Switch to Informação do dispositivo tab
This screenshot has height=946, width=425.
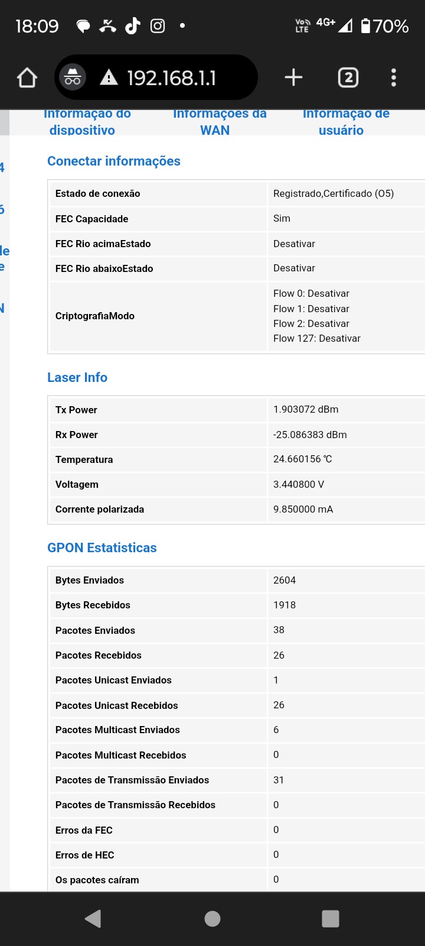tap(86, 122)
